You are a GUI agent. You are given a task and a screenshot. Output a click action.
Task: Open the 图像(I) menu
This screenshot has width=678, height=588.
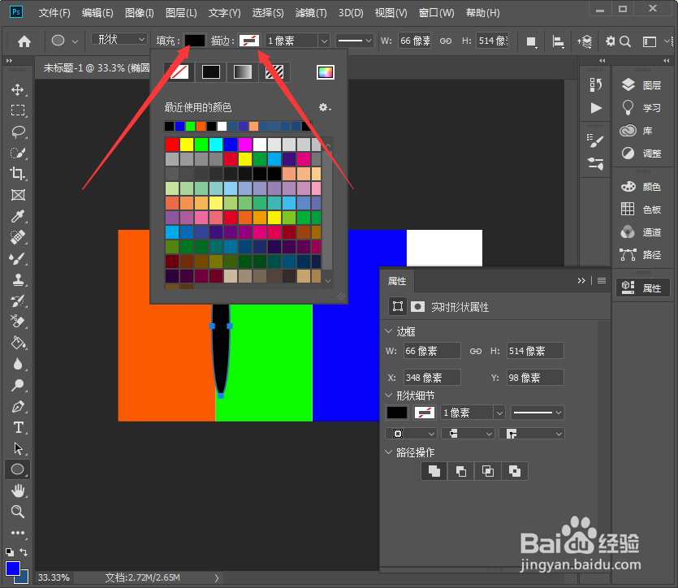coord(139,13)
